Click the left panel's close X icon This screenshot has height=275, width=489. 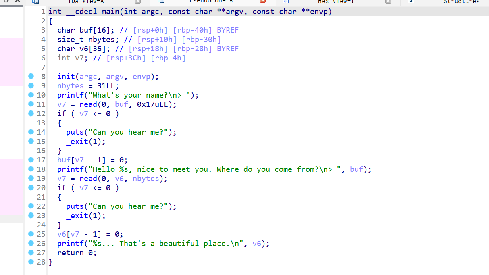click(x=17, y=2)
